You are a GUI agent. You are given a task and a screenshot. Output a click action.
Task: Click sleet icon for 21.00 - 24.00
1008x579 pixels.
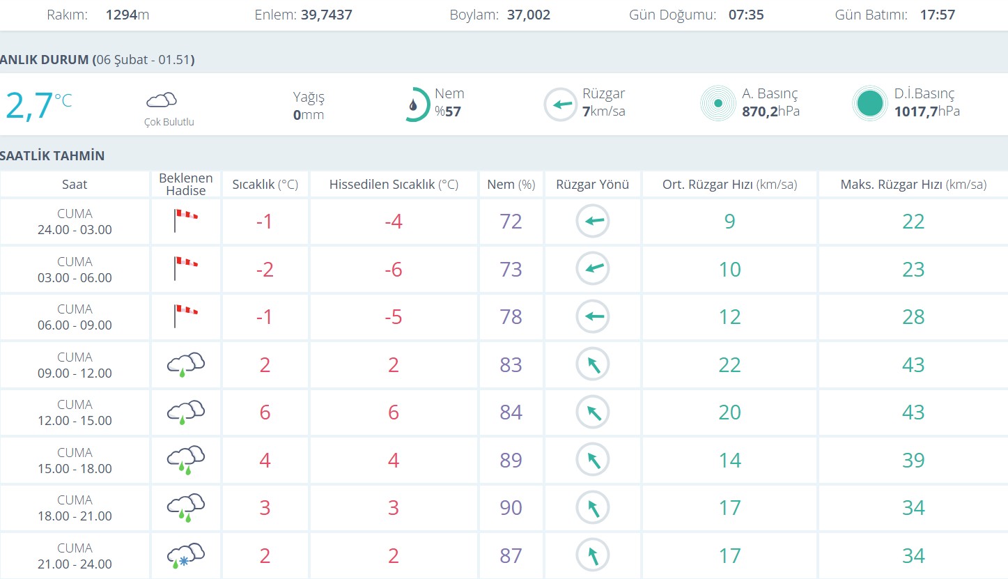click(185, 555)
